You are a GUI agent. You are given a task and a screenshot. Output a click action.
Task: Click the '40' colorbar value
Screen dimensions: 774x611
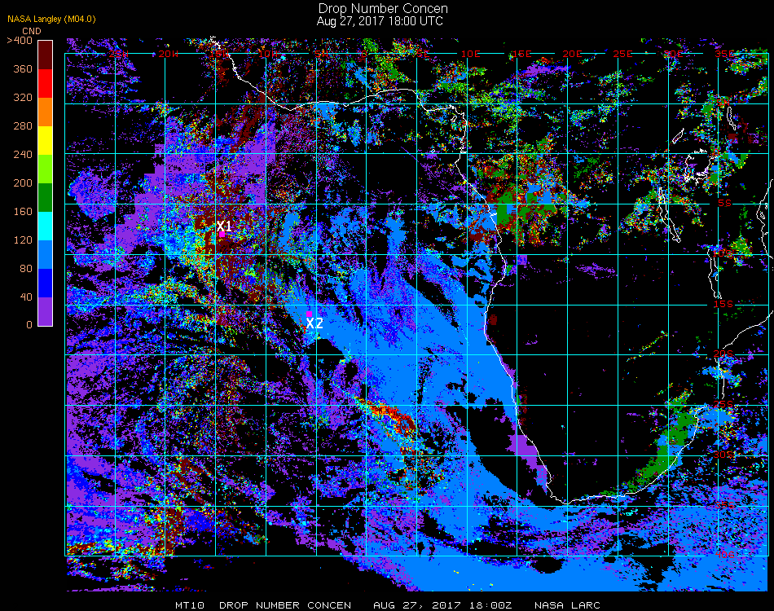[26, 297]
